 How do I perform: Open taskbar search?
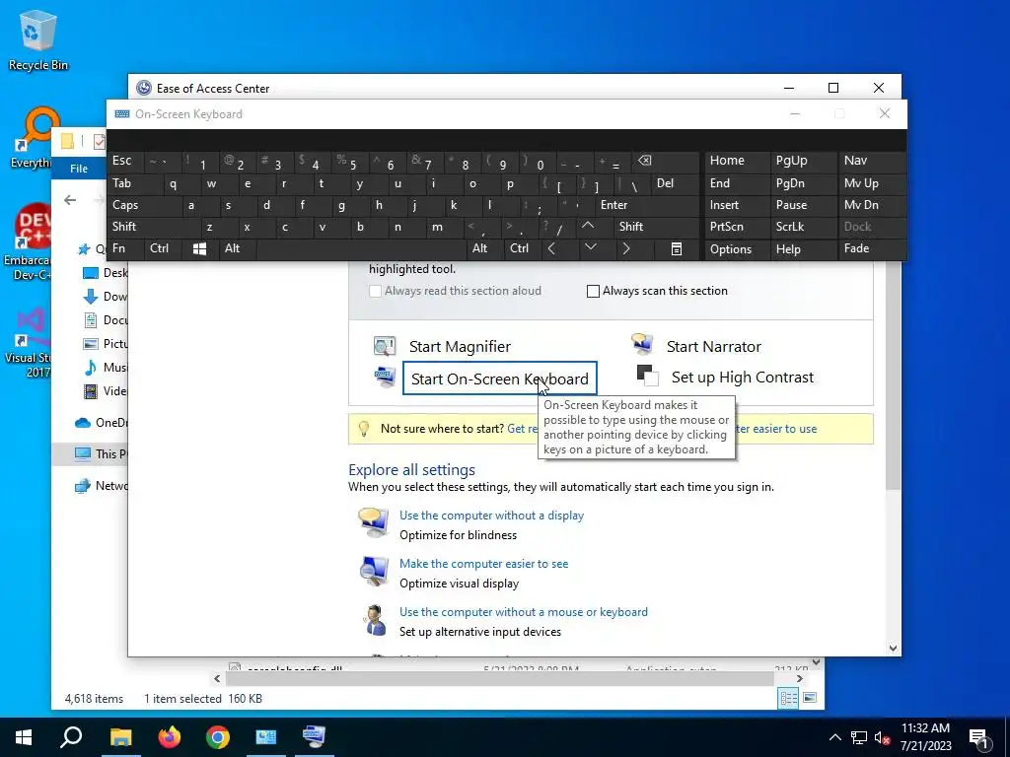[71, 737]
